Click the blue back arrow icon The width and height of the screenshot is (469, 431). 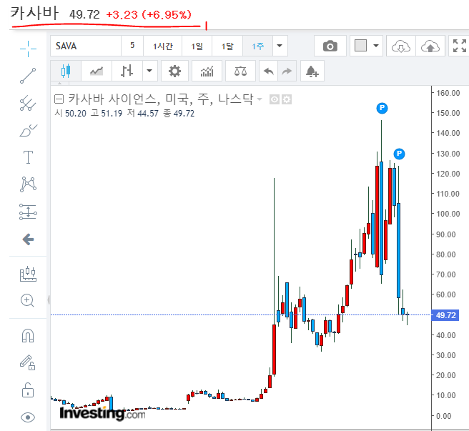coord(28,239)
